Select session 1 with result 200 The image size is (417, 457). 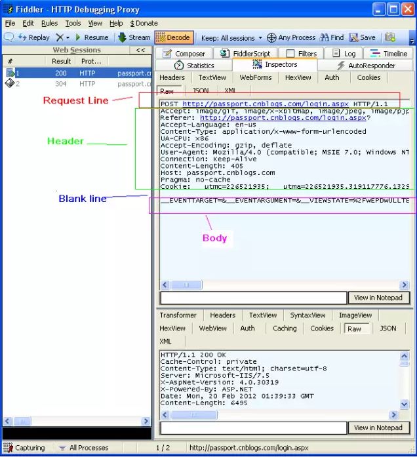point(77,73)
